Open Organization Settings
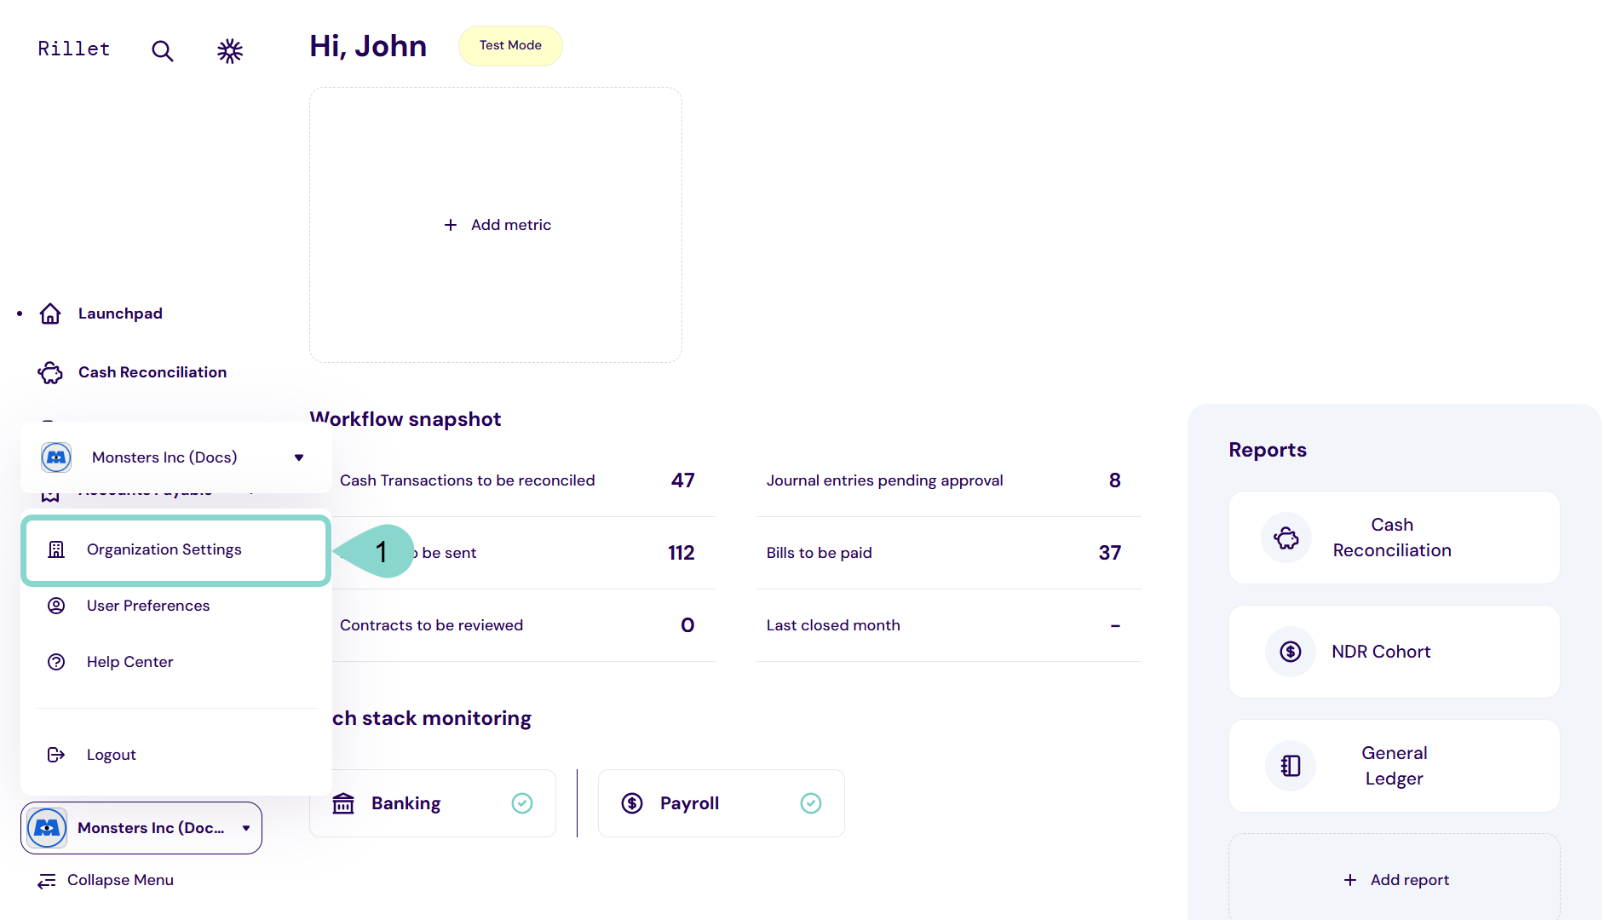The image size is (1622, 920). (x=164, y=549)
